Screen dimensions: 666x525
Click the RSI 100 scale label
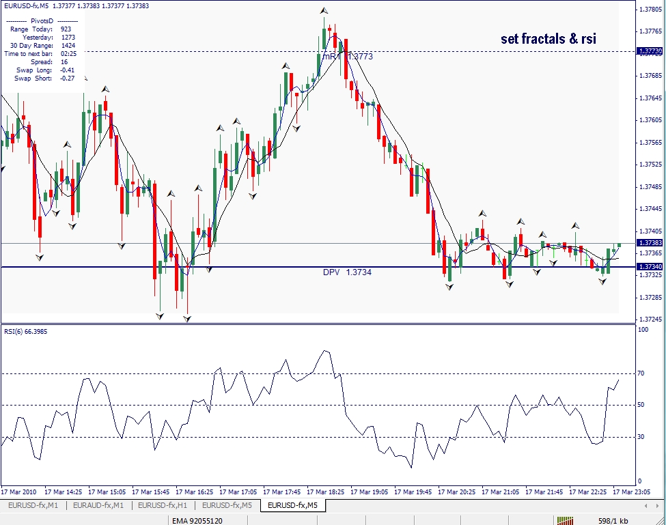(643, 330)
